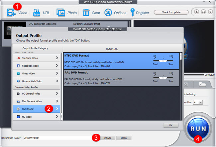This screenshot has width=216, height=147.
Task: Open help with question mark icon
Action: pyautogui.click(x=210, y=12)
